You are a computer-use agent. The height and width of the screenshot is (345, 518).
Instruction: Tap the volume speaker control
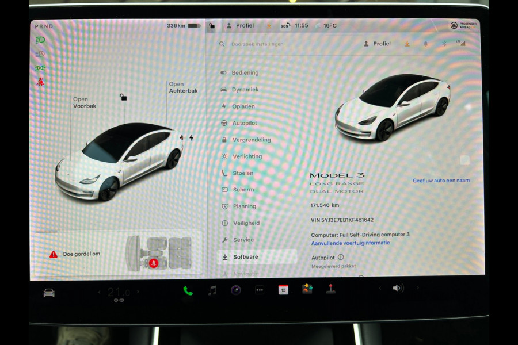tap(398, 288)
